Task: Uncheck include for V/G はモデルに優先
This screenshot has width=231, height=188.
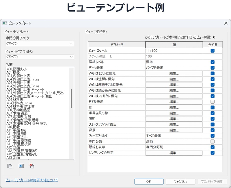Action: point(213,73)
